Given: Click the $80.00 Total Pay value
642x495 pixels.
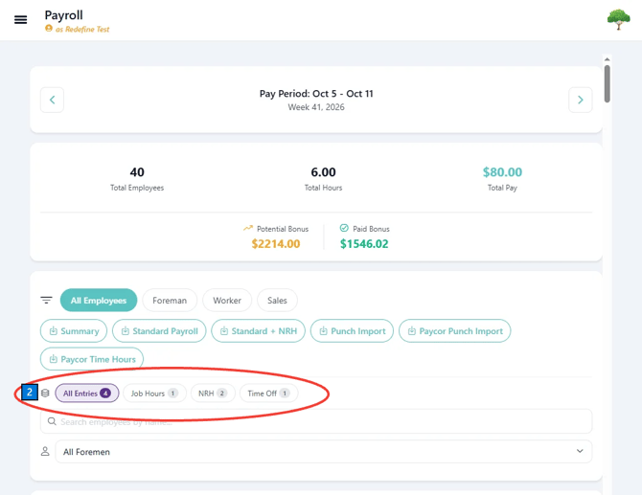Looking at the screenshot, I should click(x=502, y=171).
